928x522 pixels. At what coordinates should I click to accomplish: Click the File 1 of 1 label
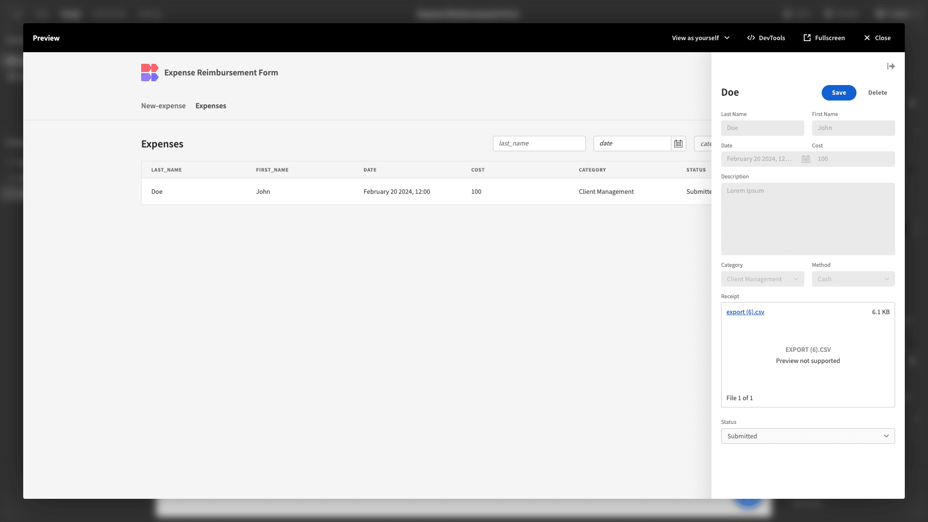[x=739, y=398]
